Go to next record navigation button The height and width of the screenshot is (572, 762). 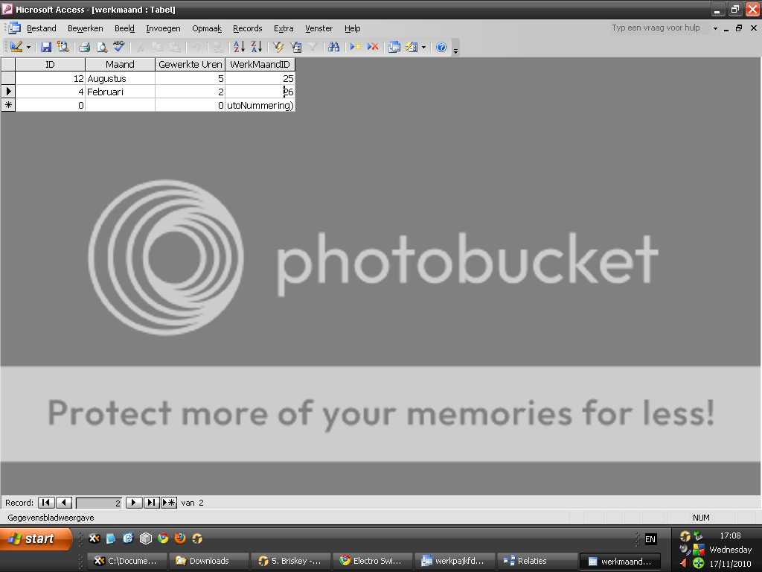coord(134,503)
